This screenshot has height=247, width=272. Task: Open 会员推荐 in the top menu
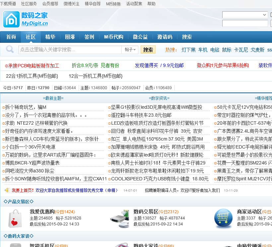pos(50,4)
